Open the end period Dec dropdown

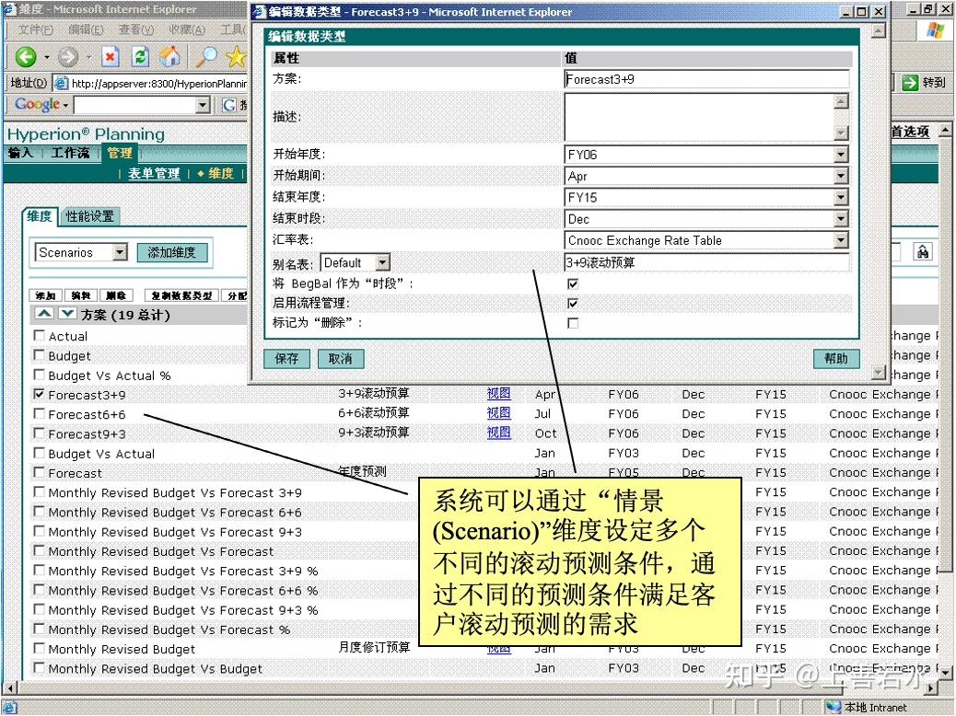pos(841,219)
